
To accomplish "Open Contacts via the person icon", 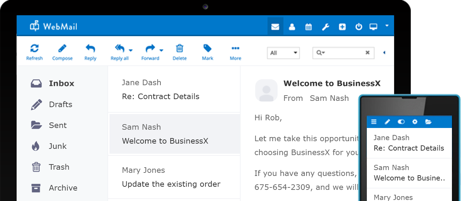I will [x=292, y=26].
